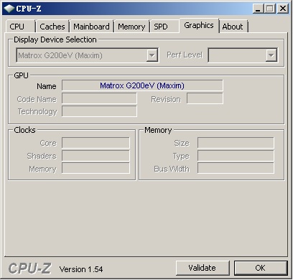
Task: Click the Display Device Selection group label
Action: (55, 39)
